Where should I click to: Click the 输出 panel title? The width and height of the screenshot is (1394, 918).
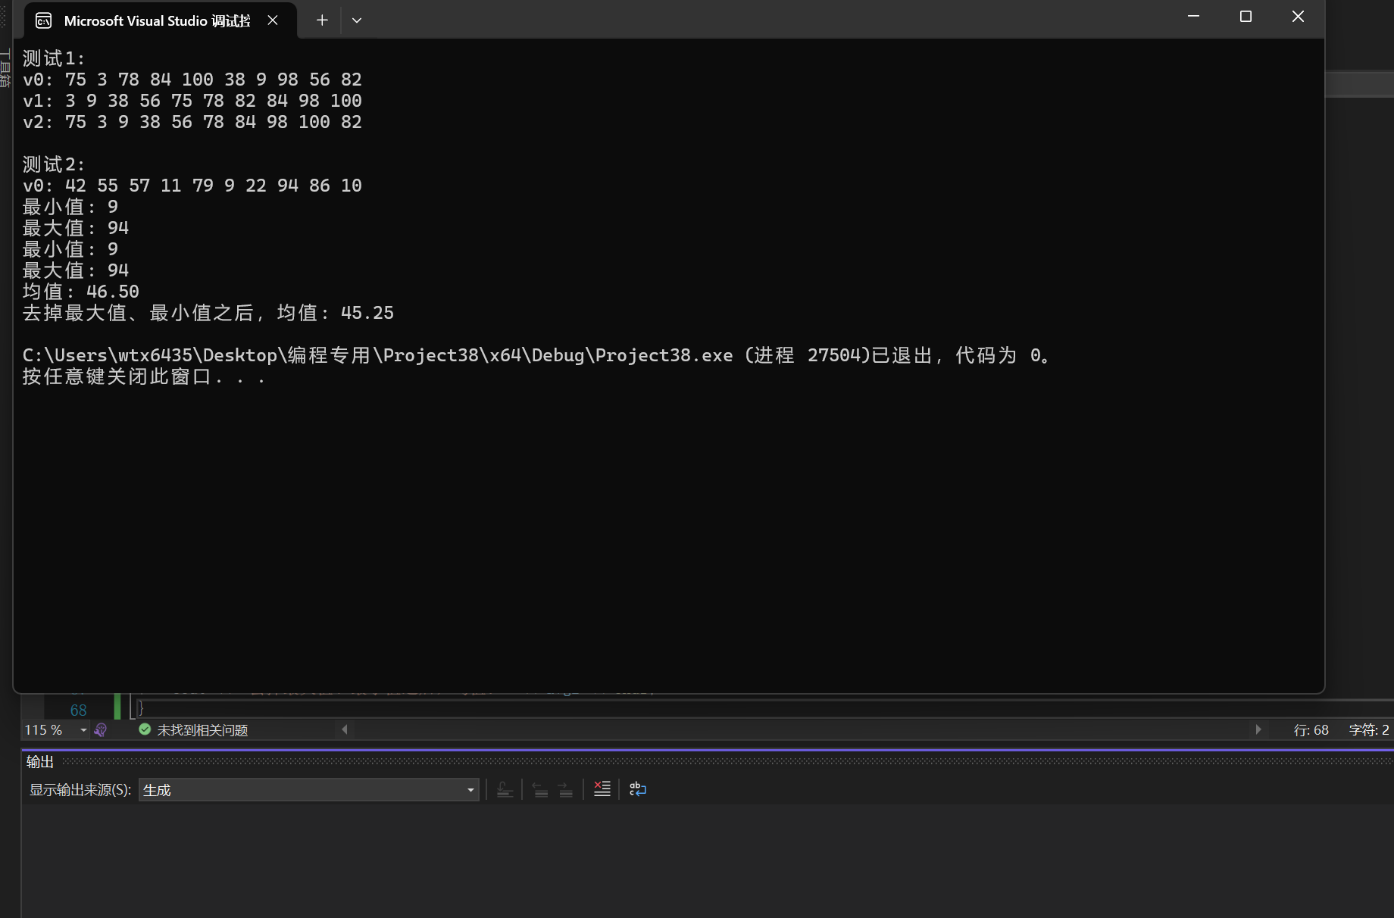[x=40, y=761]
